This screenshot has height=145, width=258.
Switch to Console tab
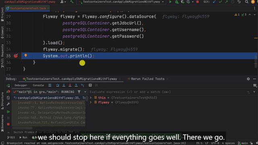[x=38, y=85]
